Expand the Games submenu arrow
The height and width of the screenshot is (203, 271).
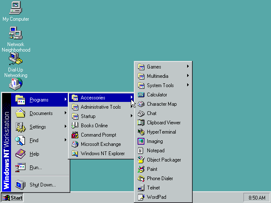click(x=188, y=66)
